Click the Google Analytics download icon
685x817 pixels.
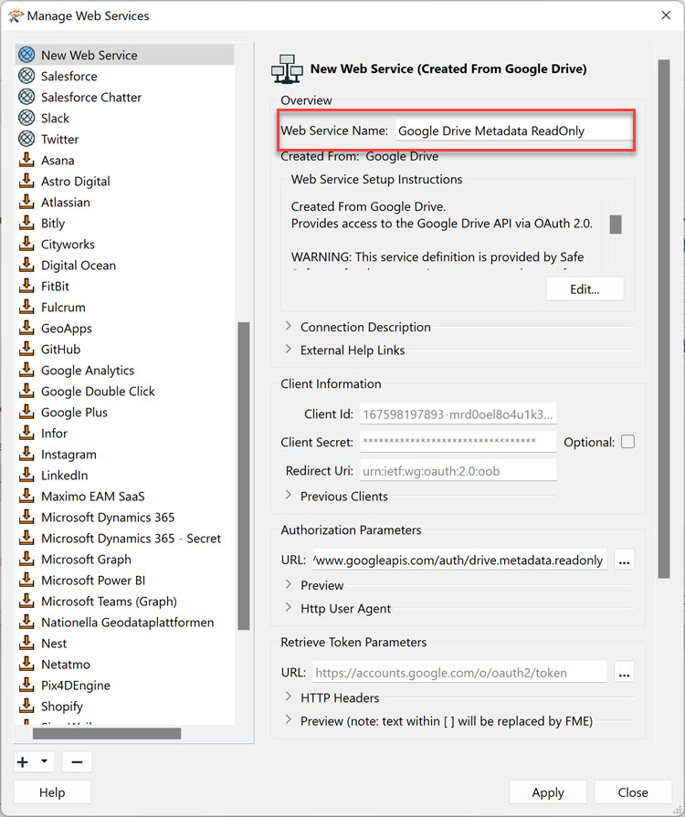pyautogui.click(x=26, y=370)
